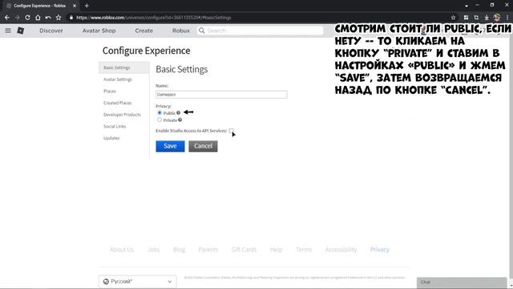
Task: Open the Gift Cards footer link
Action: [244, 250]
